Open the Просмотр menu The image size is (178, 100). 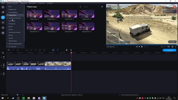(x=24, y=3)
